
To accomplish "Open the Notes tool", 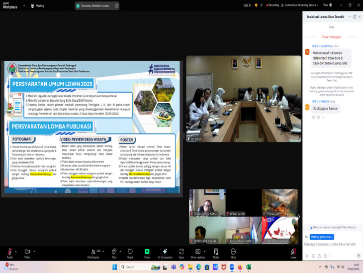I will pos(216,253).
